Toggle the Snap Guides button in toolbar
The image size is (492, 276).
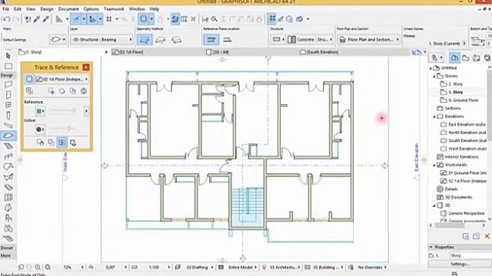click(x=92, y=19)
